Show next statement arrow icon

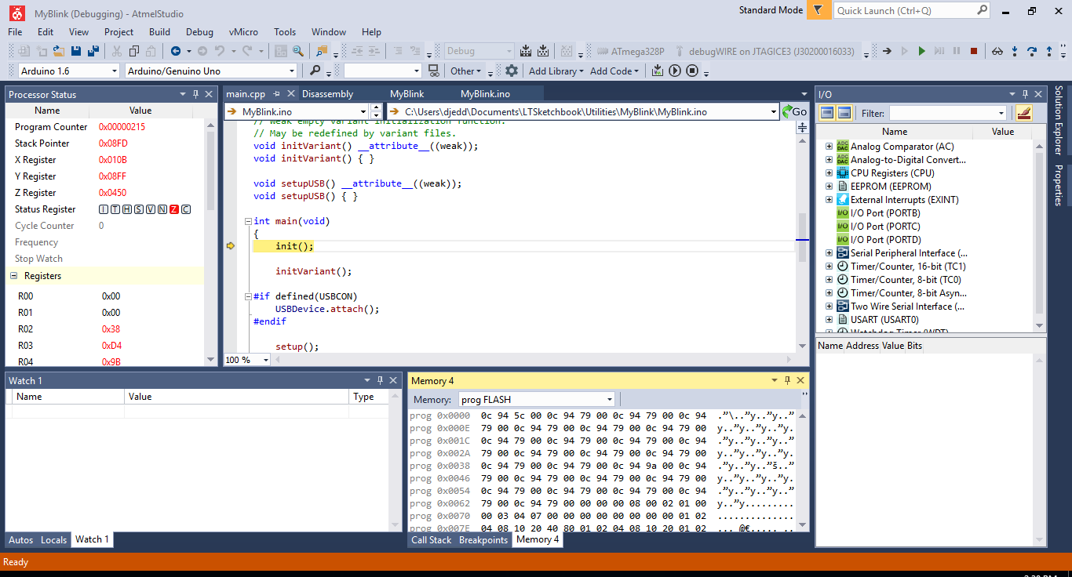(887, 51)
